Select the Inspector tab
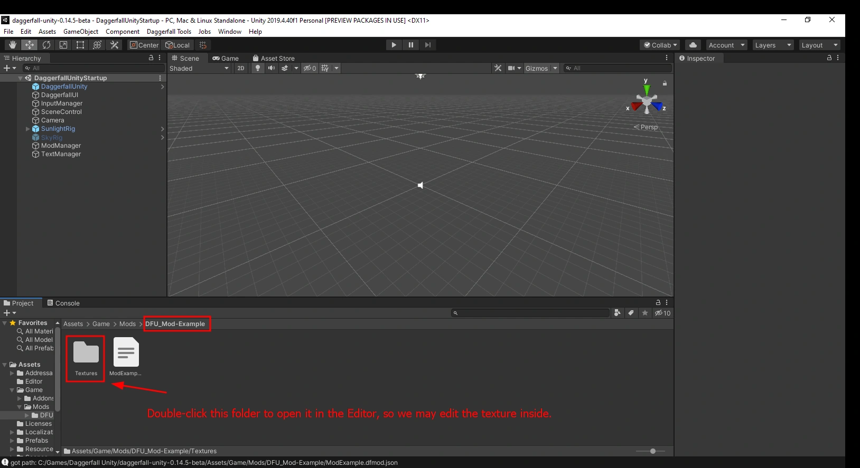 697,58
